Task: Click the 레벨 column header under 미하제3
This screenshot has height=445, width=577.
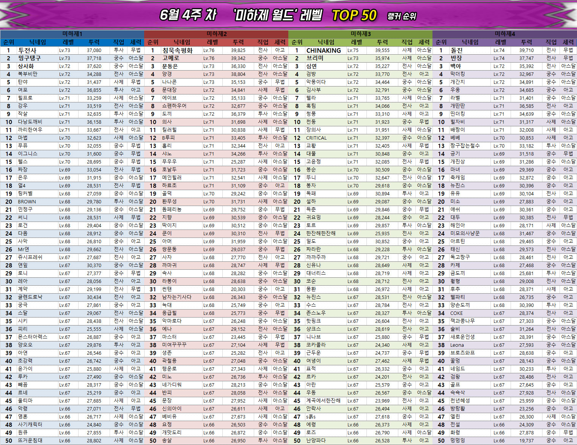Action: 357,42
